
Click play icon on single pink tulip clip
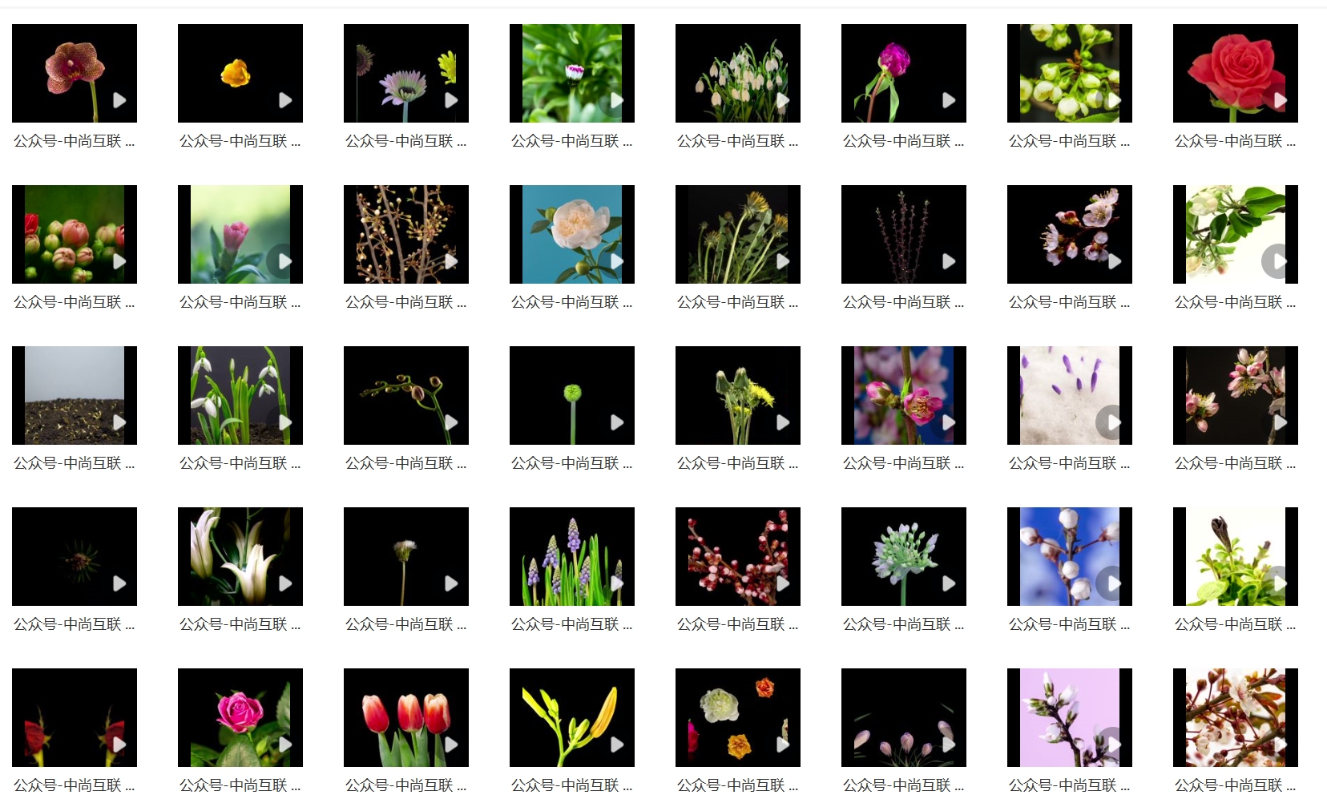point(285,261)
